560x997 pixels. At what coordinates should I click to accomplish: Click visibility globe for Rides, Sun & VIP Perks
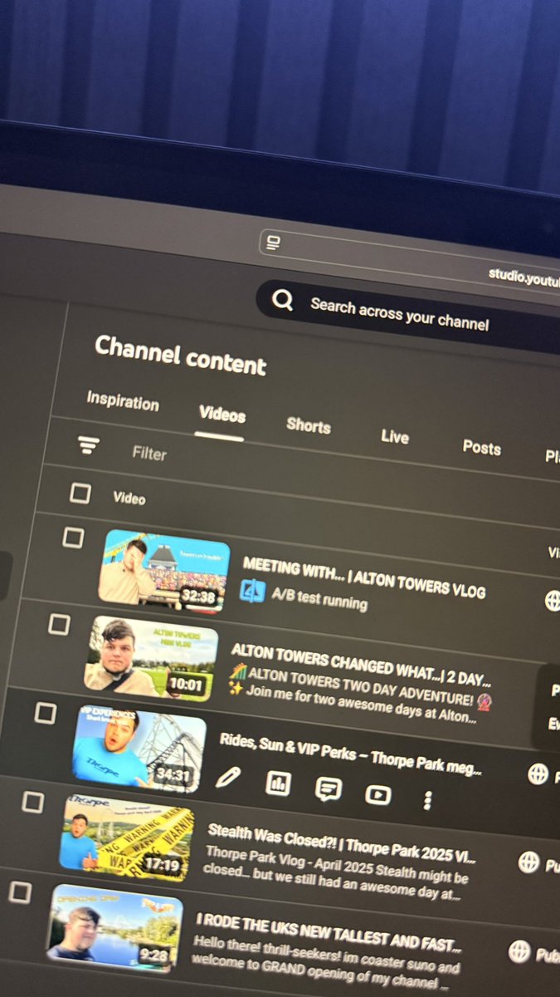click(x=538, y=774)
